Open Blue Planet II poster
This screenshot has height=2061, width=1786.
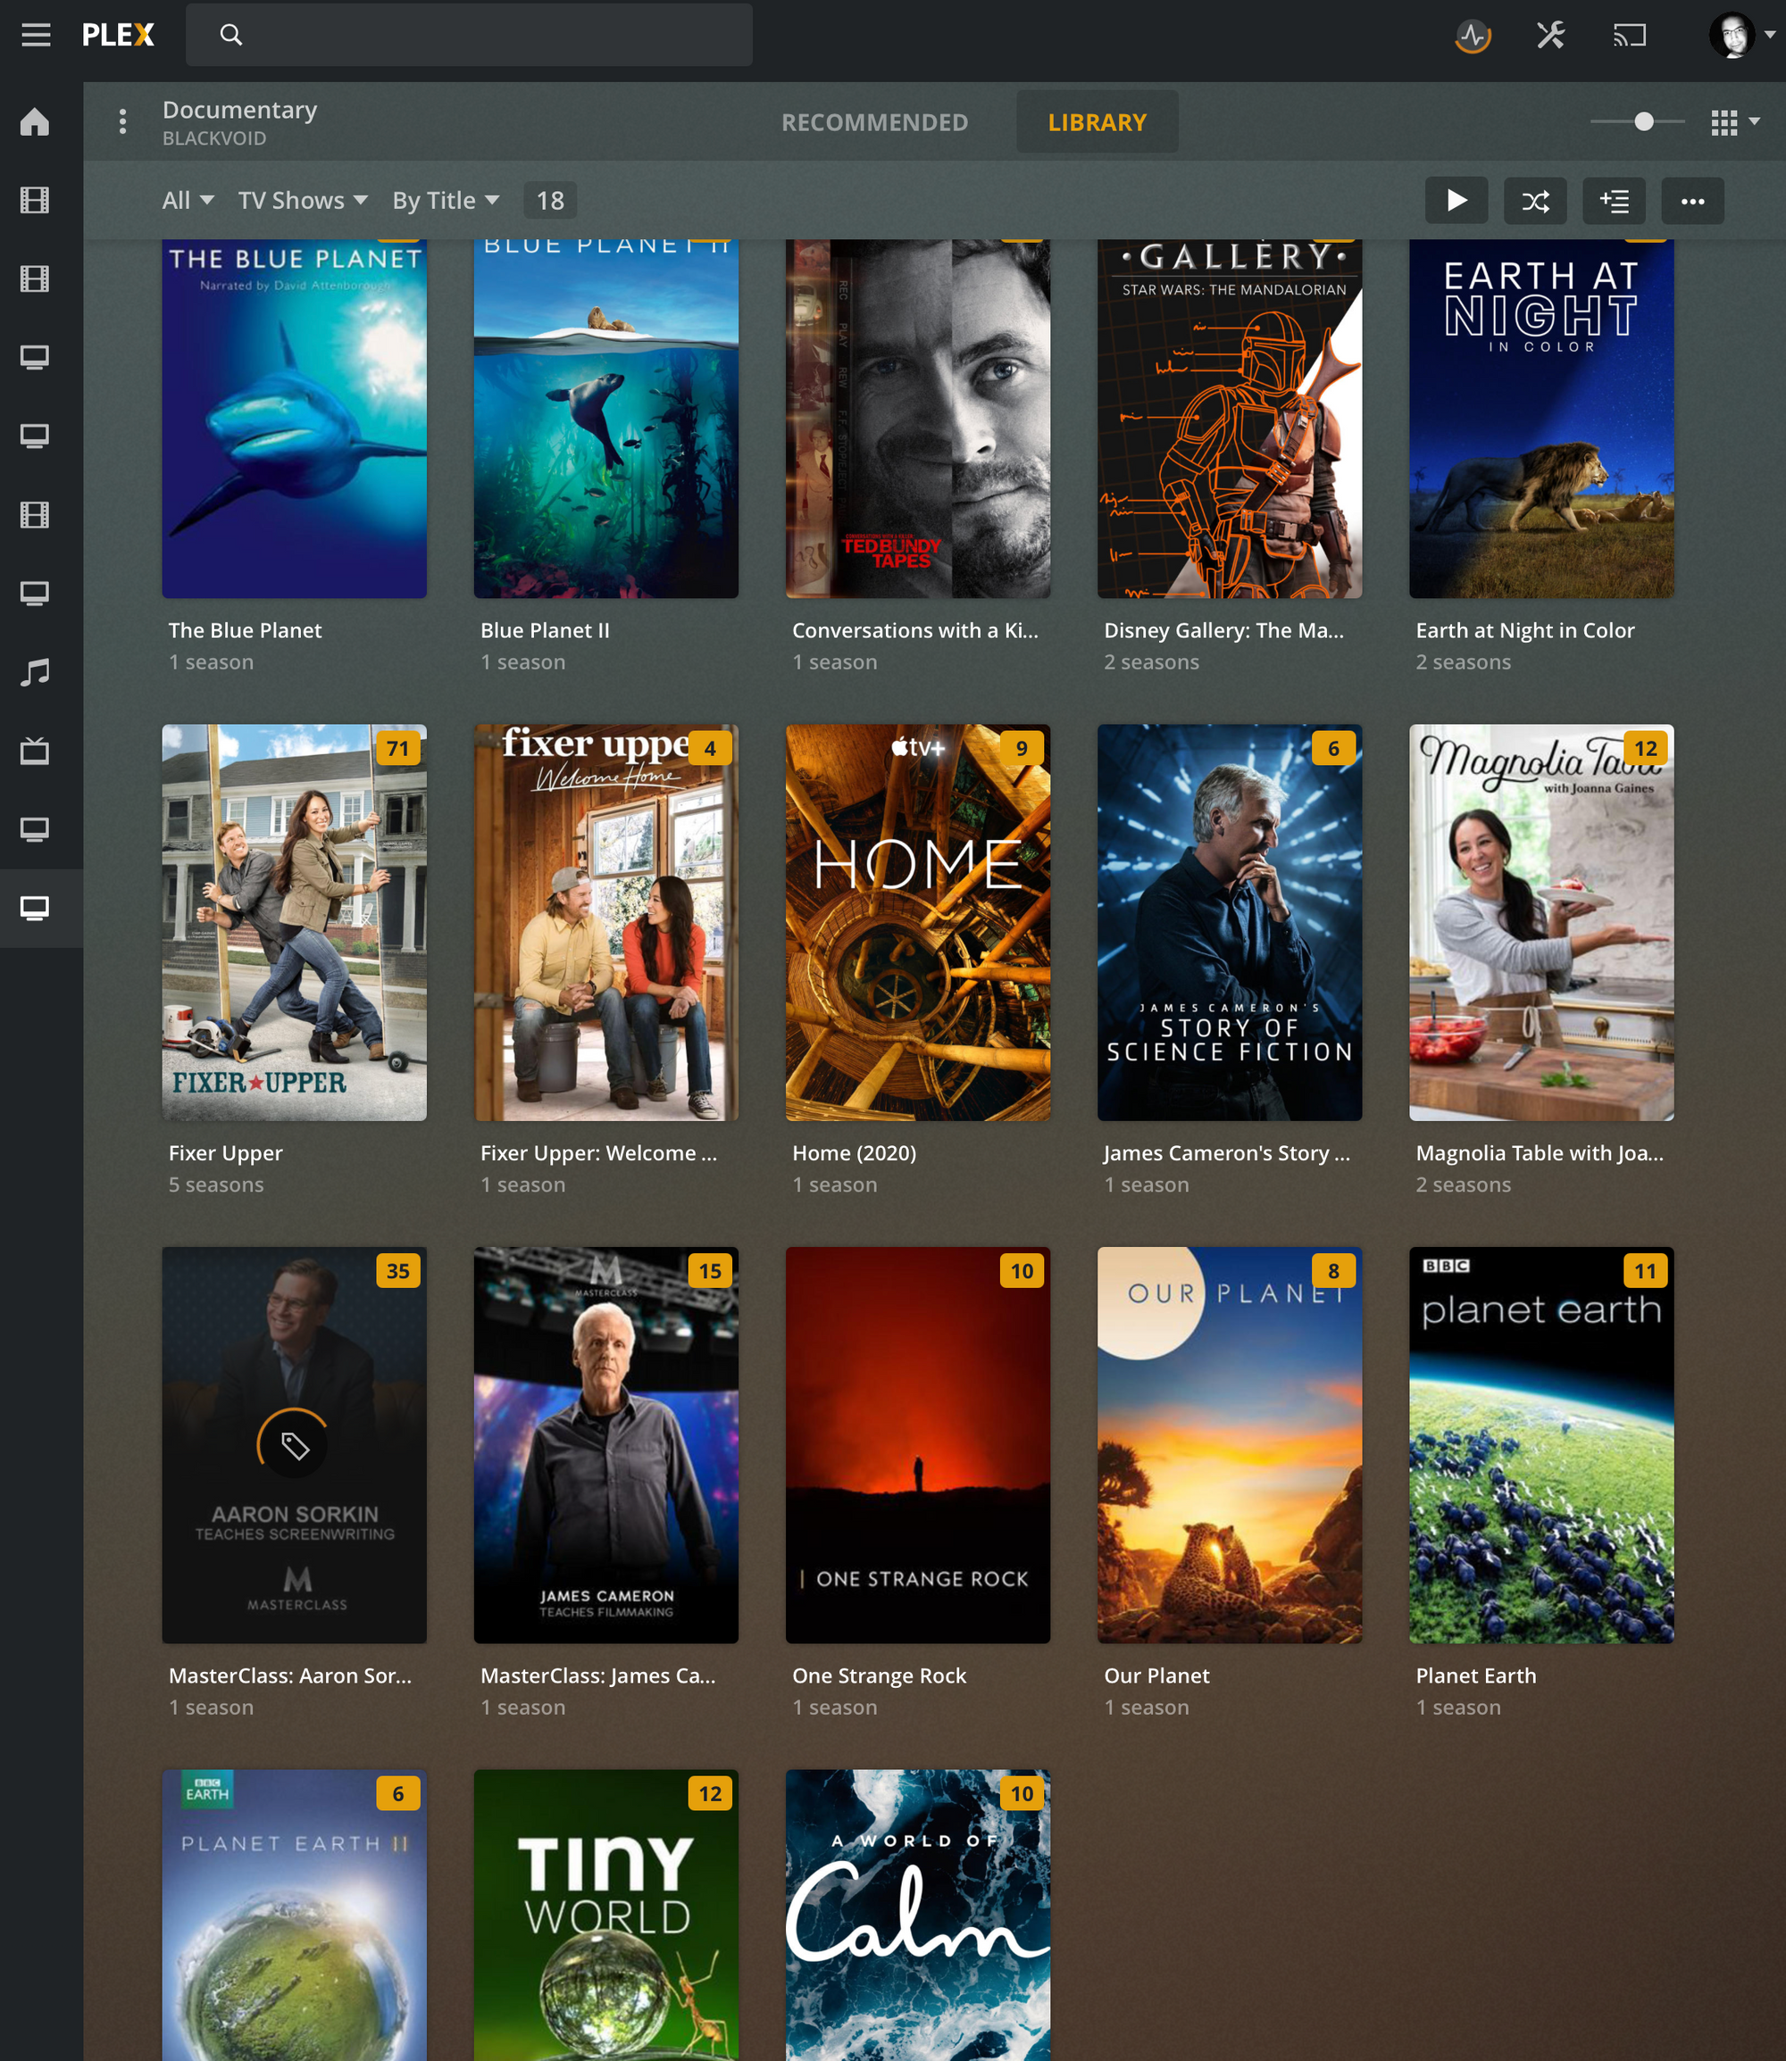606,419
